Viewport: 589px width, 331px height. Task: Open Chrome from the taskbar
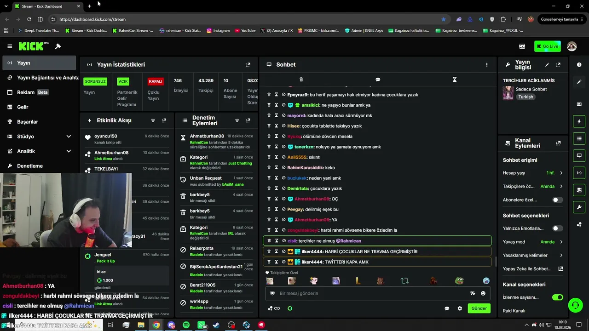[x=156, y=325]
